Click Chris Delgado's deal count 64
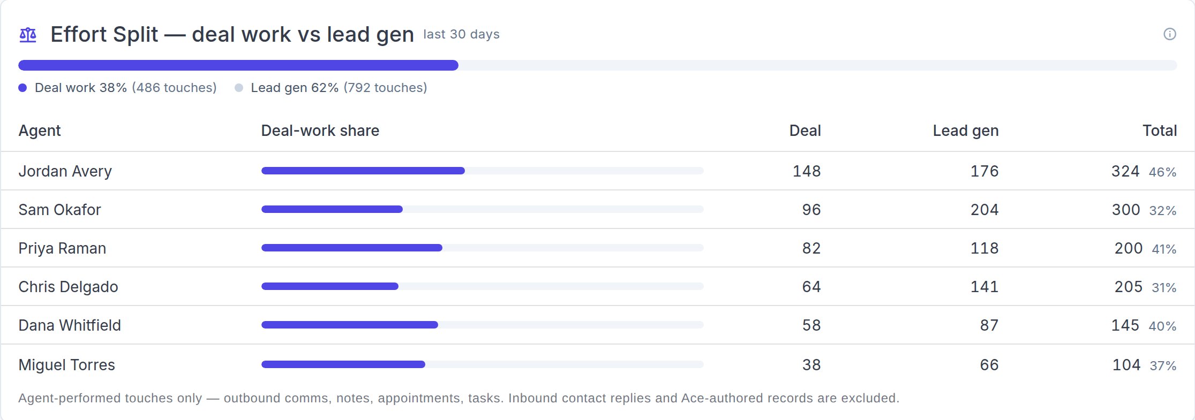The image size is (1195, 420). (811, 287)
